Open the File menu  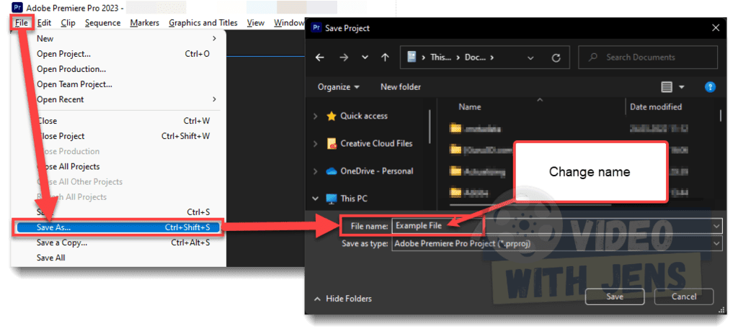click(22, 23)
